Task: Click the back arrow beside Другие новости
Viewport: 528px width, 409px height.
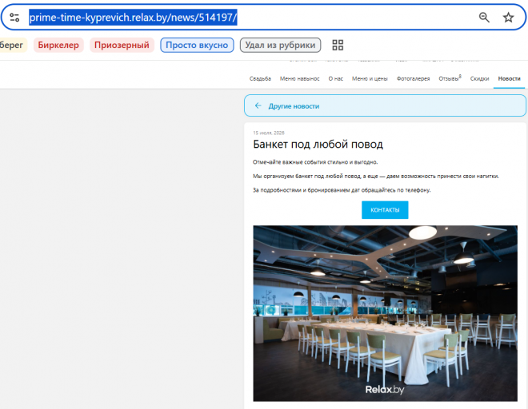Action: tap(258, 105)
